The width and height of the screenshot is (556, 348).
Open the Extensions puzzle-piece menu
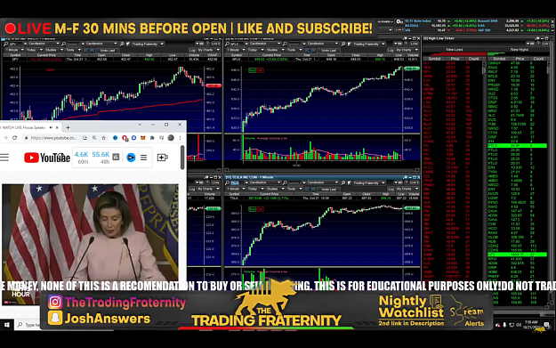(x=152, y=138)
